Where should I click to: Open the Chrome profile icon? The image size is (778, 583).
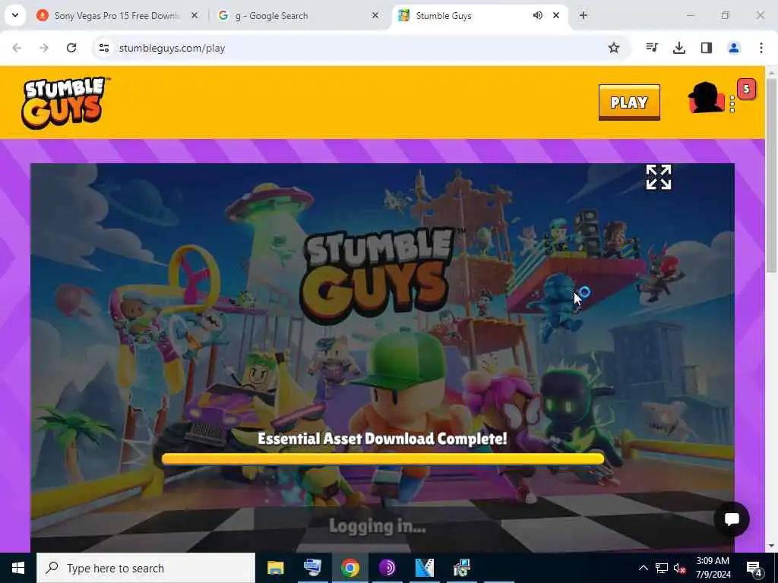tap(734, 48)
